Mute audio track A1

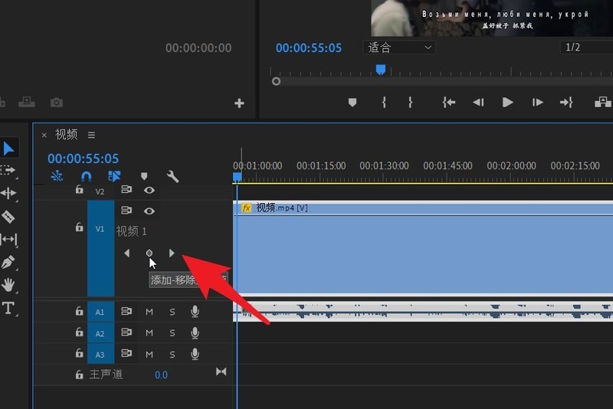point(149,312)
